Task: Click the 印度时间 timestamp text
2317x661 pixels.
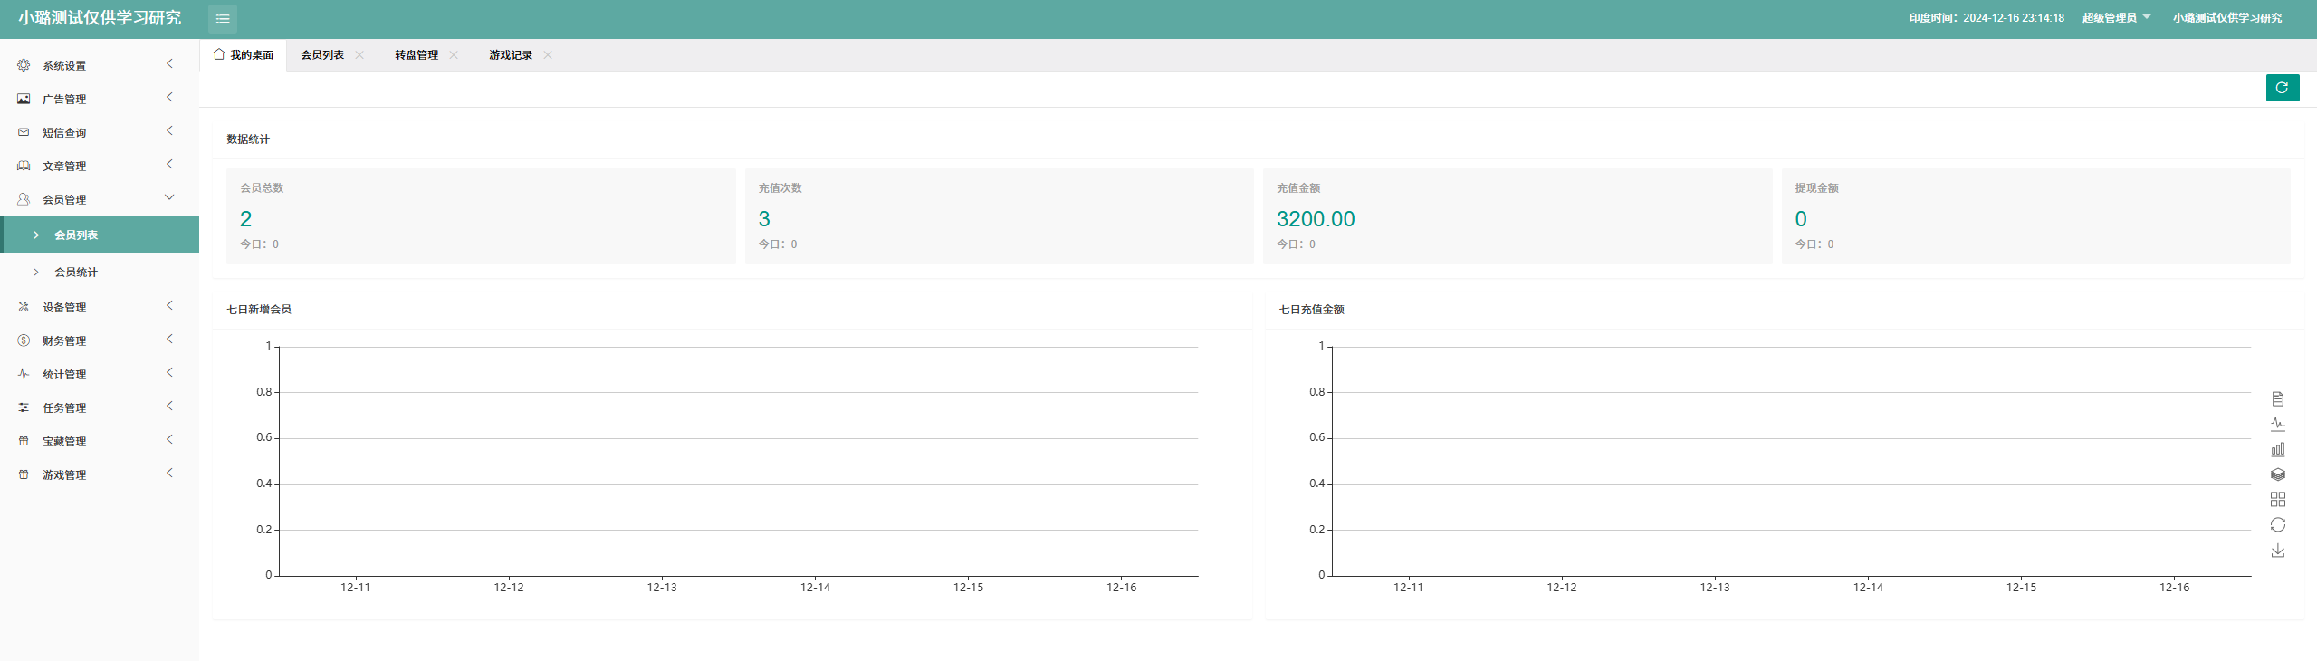Action: (1987, 18)
